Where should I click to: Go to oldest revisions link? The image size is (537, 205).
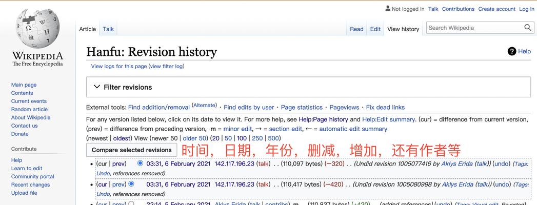123,138
